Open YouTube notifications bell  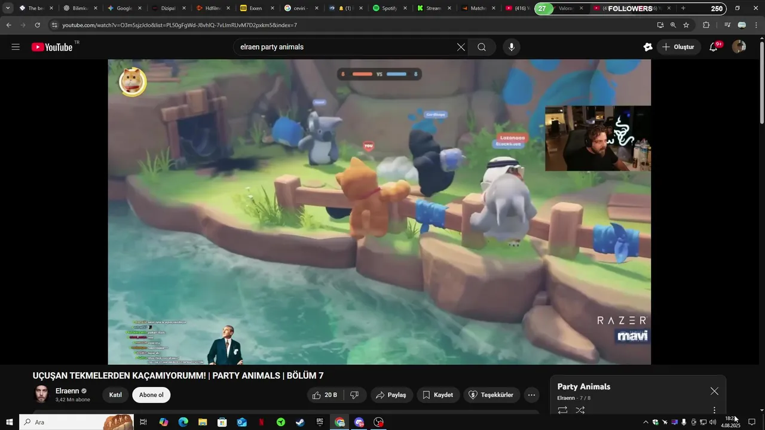click(x=714, y=47)
